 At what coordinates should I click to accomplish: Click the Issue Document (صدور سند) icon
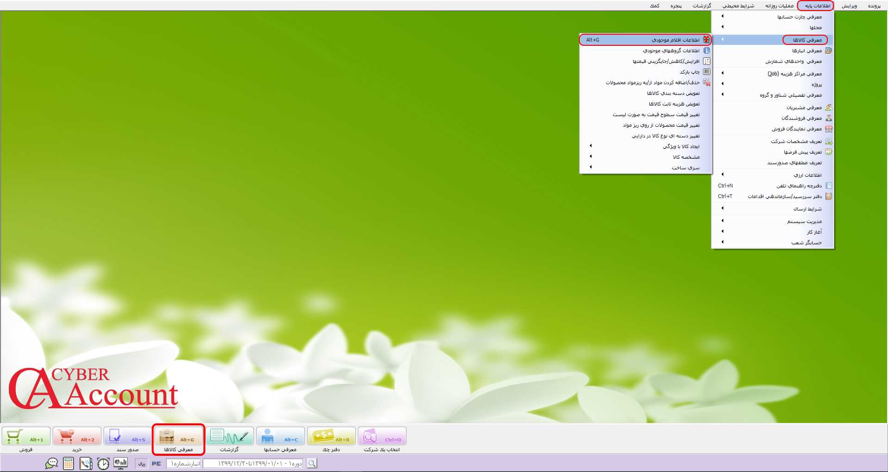tap(128, 436)
